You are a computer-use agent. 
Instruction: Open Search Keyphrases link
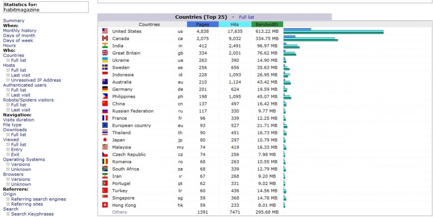tap(32, 214)
